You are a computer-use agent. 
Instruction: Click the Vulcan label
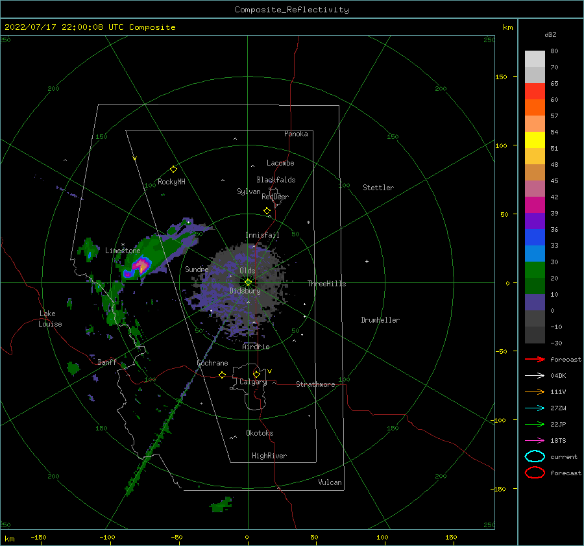click(x=330, y=482)
